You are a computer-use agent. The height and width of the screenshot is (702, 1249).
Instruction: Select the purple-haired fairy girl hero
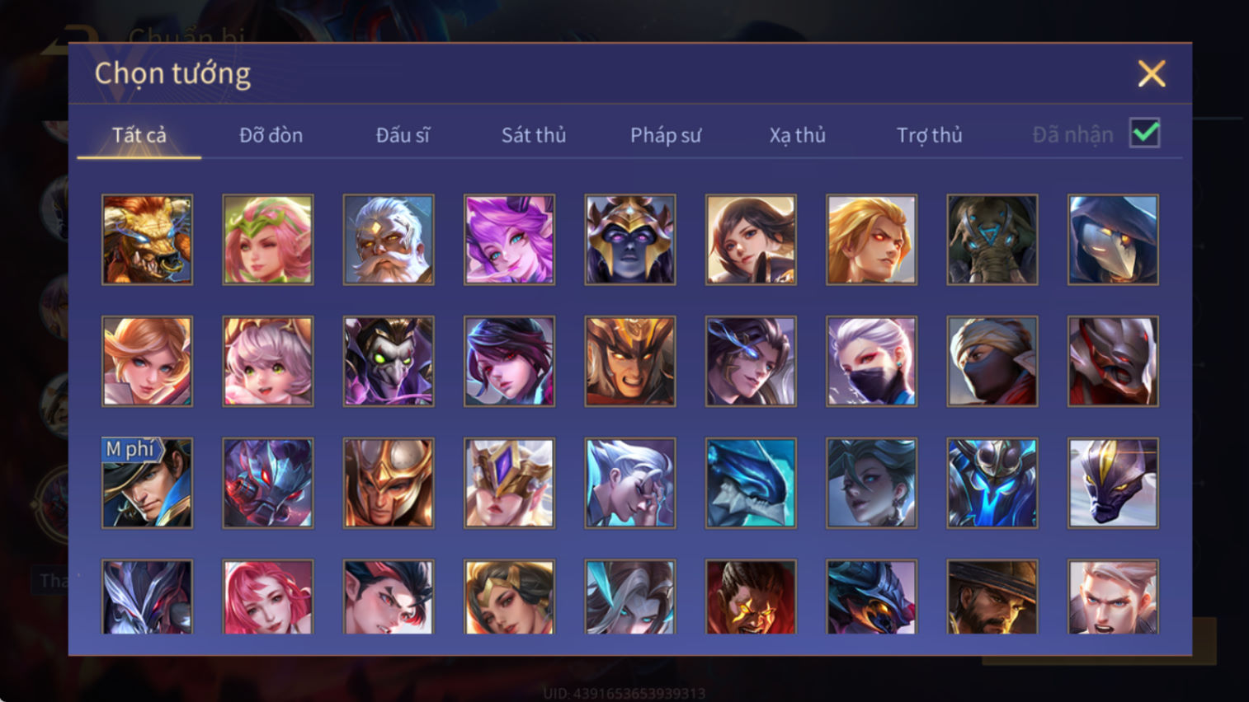[509, 240]
